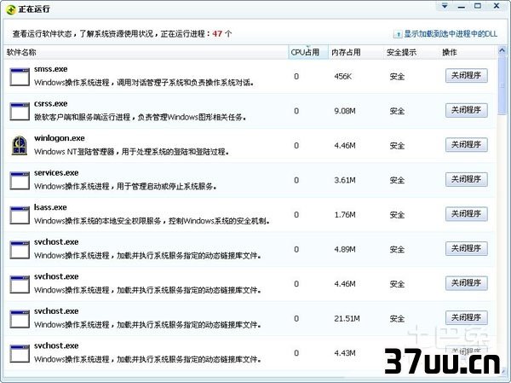Open the title bar dropdown menu arrow
This screenshot has height=383, width=511.
(x=445, y=6)
